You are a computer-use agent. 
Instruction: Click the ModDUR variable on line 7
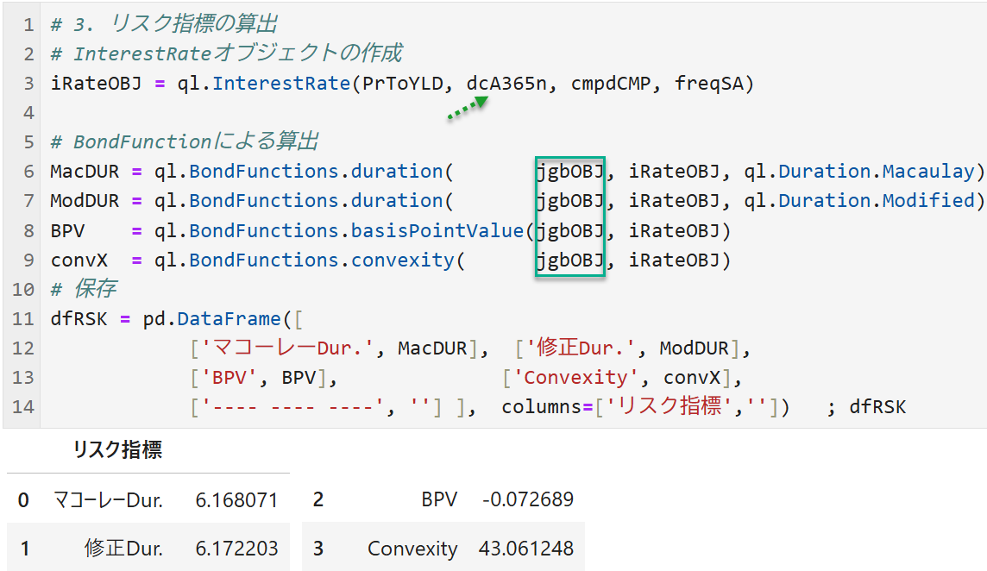point(85,201)
